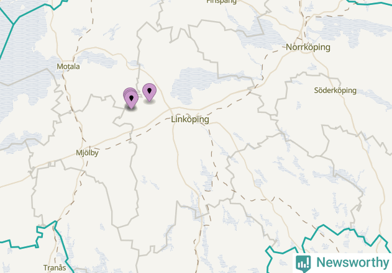392x273 pixels.
Task: Open the Newsworthy text link
Action: 352,262
